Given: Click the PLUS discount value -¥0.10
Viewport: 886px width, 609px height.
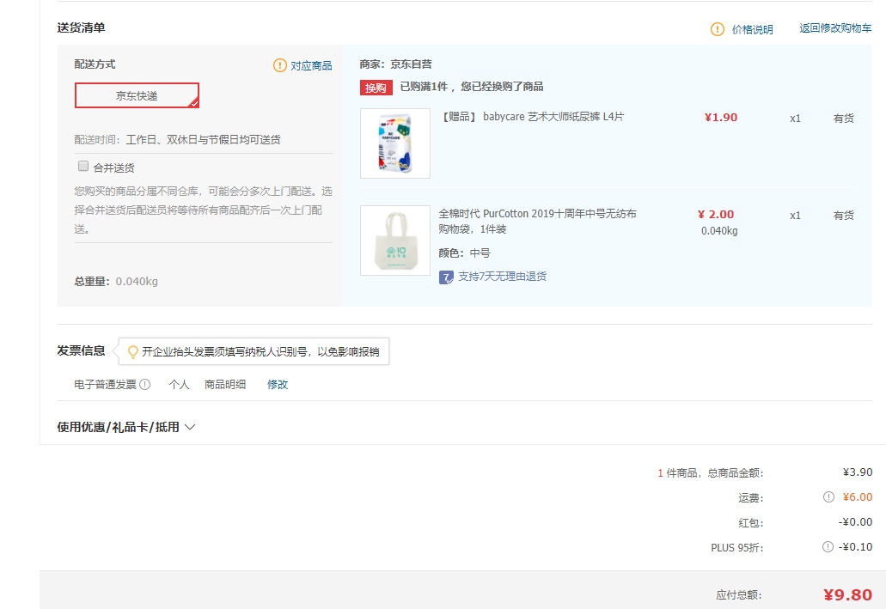Looking at the screenshot, I should point(855,547).
